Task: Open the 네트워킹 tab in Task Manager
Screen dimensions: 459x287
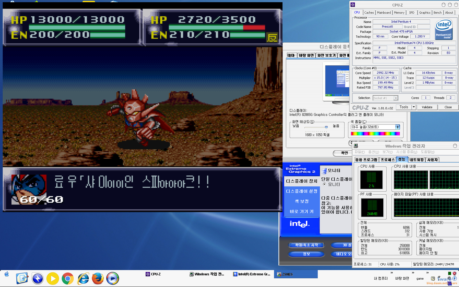Action: pyautogui.click(x=416, y=160)
